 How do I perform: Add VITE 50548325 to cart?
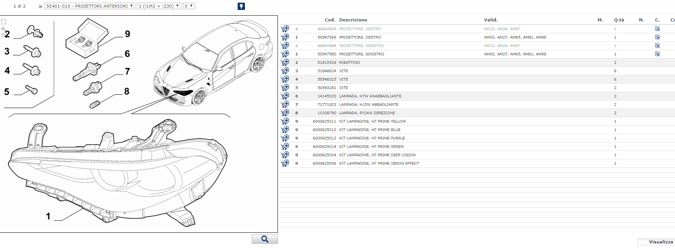[x=285, y=79]
